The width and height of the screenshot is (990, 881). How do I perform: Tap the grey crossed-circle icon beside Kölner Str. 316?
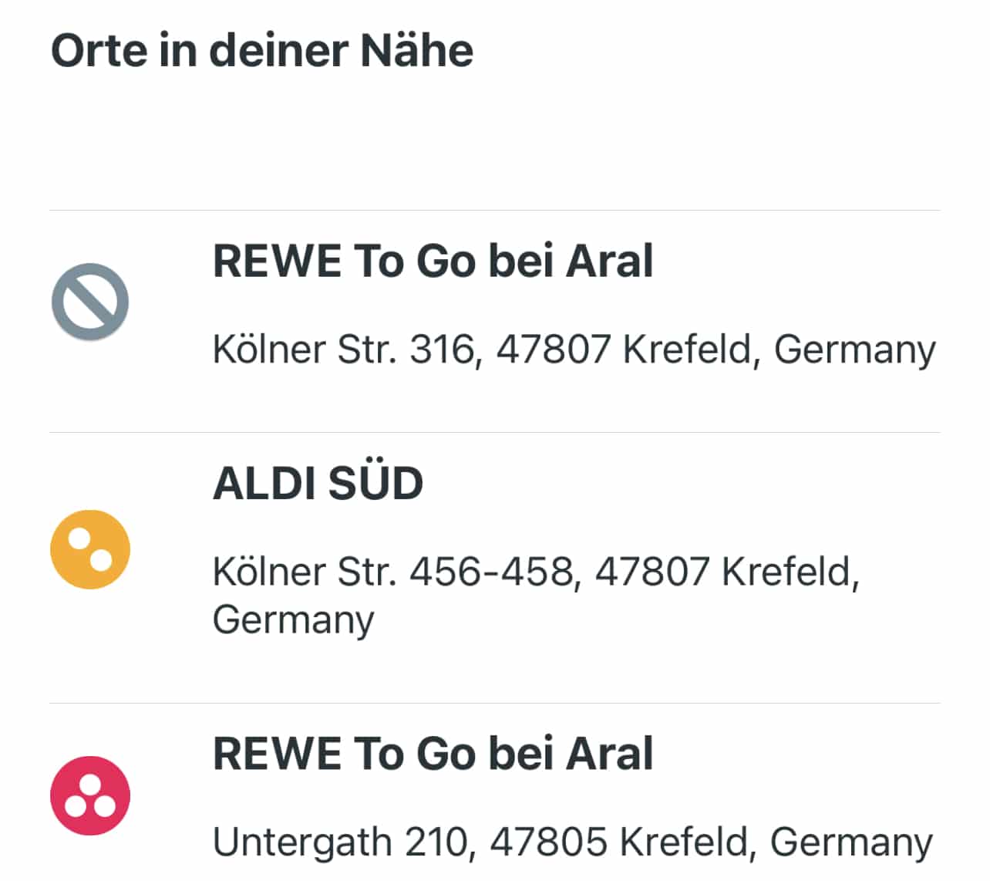(90, 302)
